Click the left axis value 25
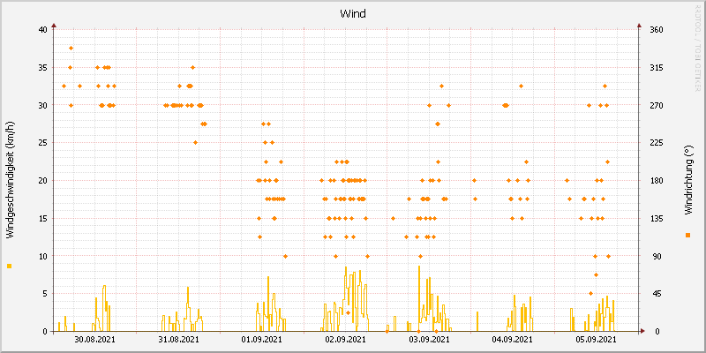The height and width of the screenshot is (353, 706). (42, 143)
